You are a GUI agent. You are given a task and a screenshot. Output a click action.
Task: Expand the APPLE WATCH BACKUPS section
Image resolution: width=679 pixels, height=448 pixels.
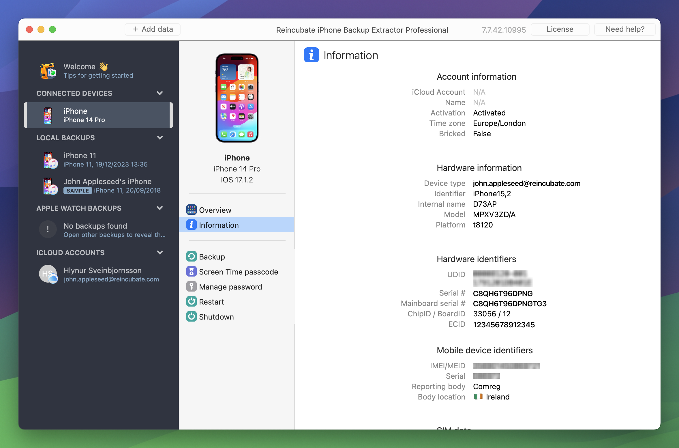[x=160, y=208]
